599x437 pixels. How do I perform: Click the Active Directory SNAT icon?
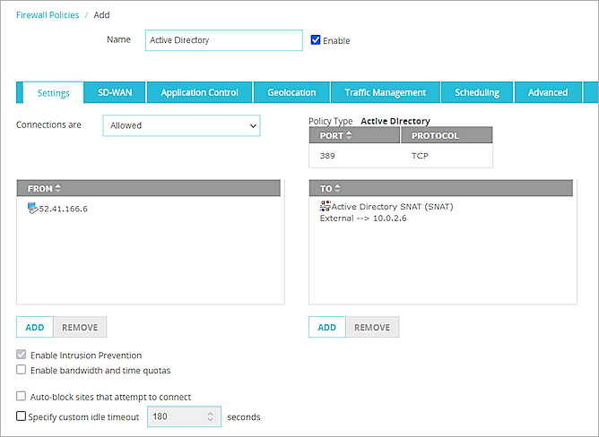pos(325,207)
